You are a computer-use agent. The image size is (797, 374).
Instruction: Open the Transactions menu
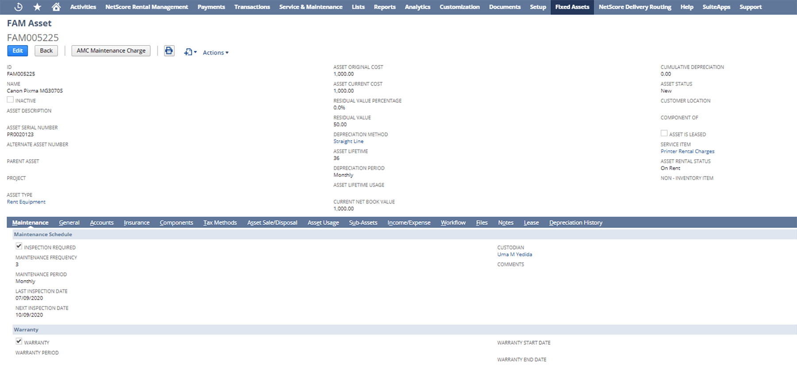point(252,7)
